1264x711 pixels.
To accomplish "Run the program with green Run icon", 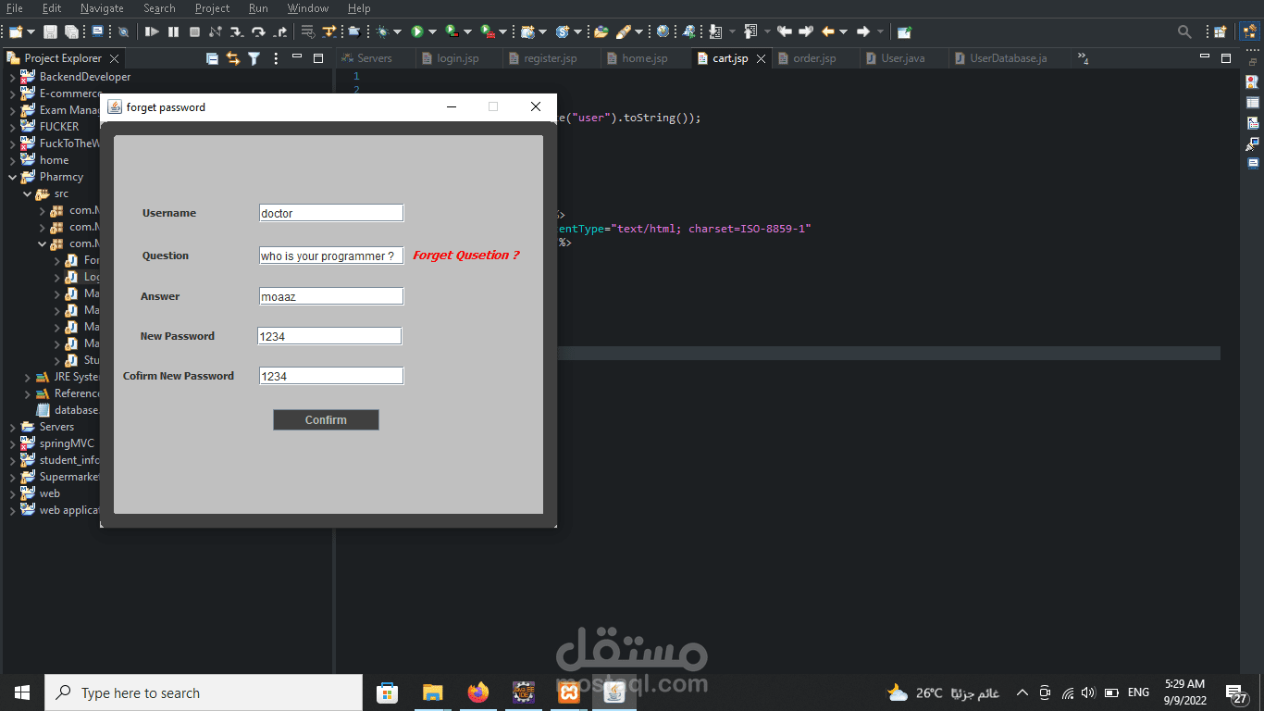I will coord(417,31).
